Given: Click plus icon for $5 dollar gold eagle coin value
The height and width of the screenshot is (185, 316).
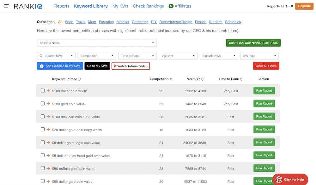Looking at the screenshot, I should tap(48, 142).
